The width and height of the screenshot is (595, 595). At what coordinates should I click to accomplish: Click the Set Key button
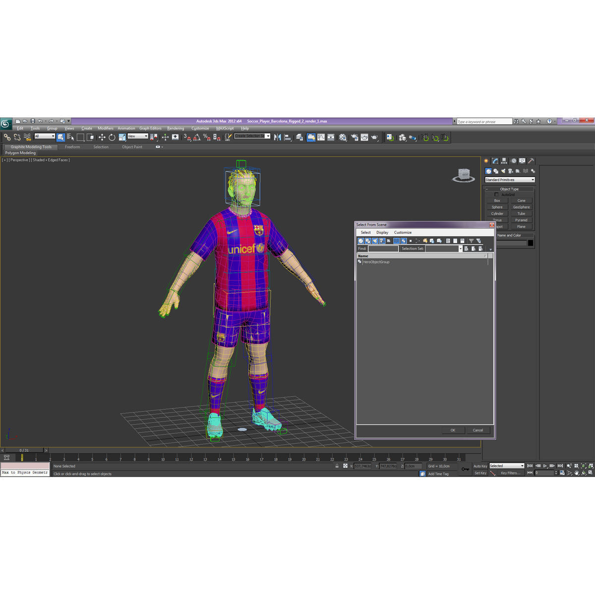click(x=480, y=473)
